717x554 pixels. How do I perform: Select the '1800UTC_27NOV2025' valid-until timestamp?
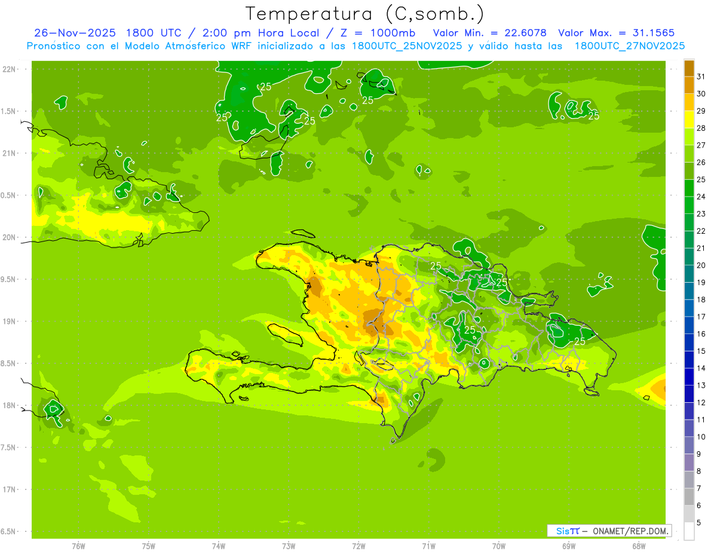tap(629, 46)
